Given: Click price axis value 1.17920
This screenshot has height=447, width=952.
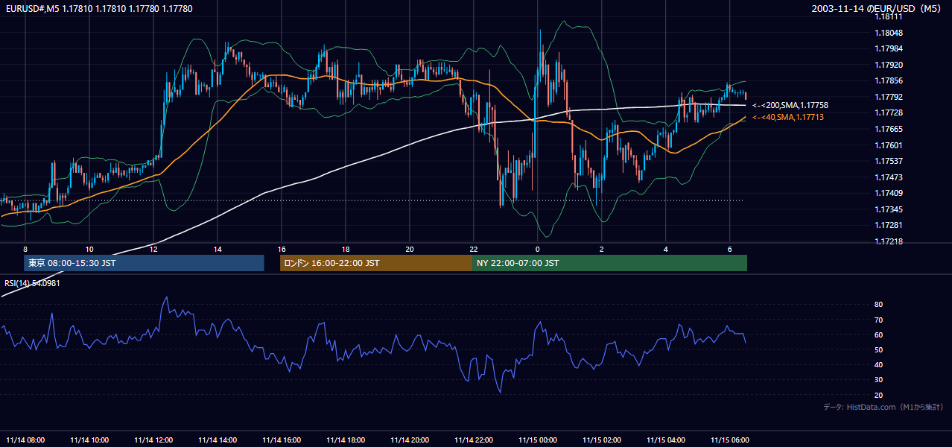Looking at the screenshot, I should click(x=888, y=65).
